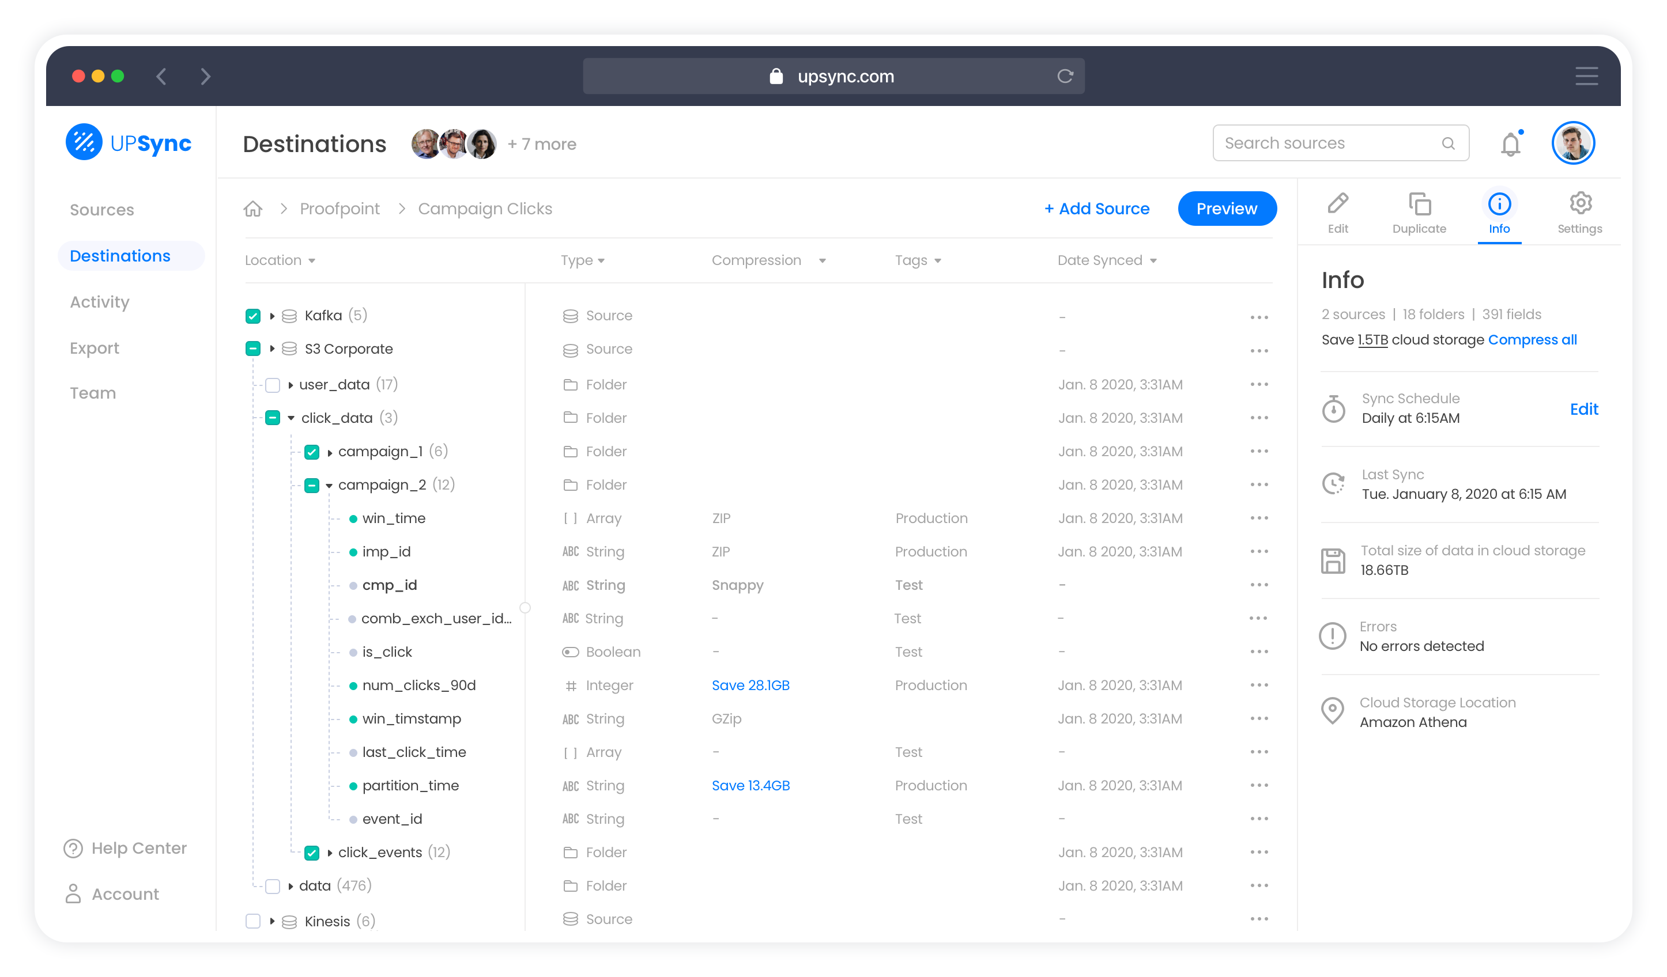1667x977 pixels.
Task: Click Save 13.4GB for partition_time
Action: pos(751,785)
